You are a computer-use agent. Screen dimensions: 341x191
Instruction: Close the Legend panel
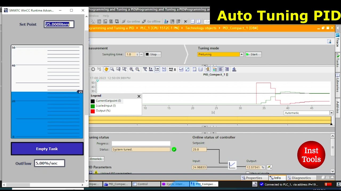pyautogui.click(x=139, y=96)
